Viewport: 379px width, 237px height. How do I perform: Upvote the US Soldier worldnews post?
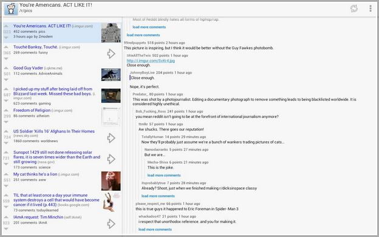tap(6, 131)
